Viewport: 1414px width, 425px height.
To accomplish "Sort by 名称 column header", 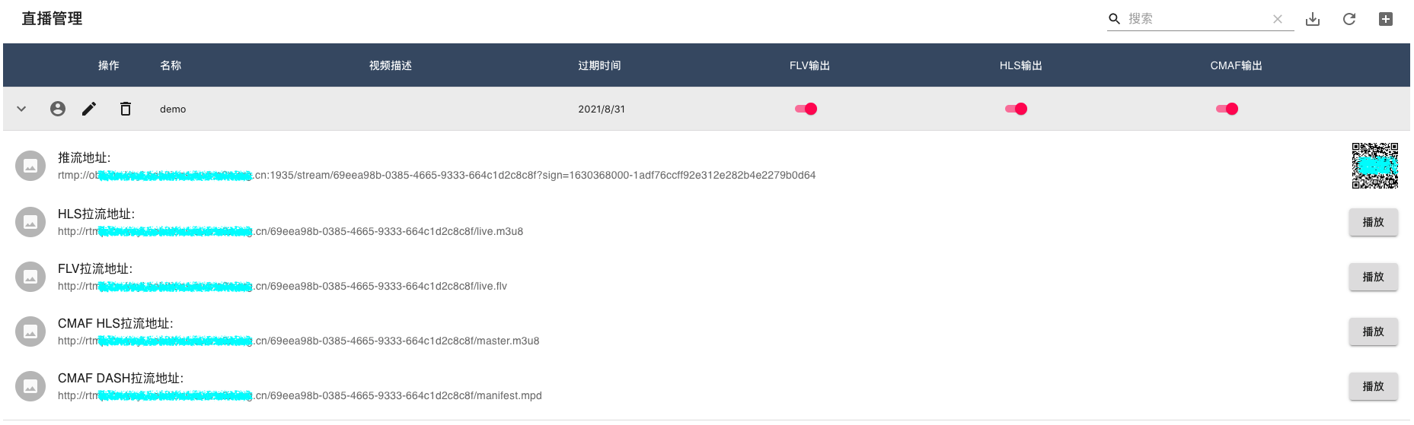I will (171, 65).
